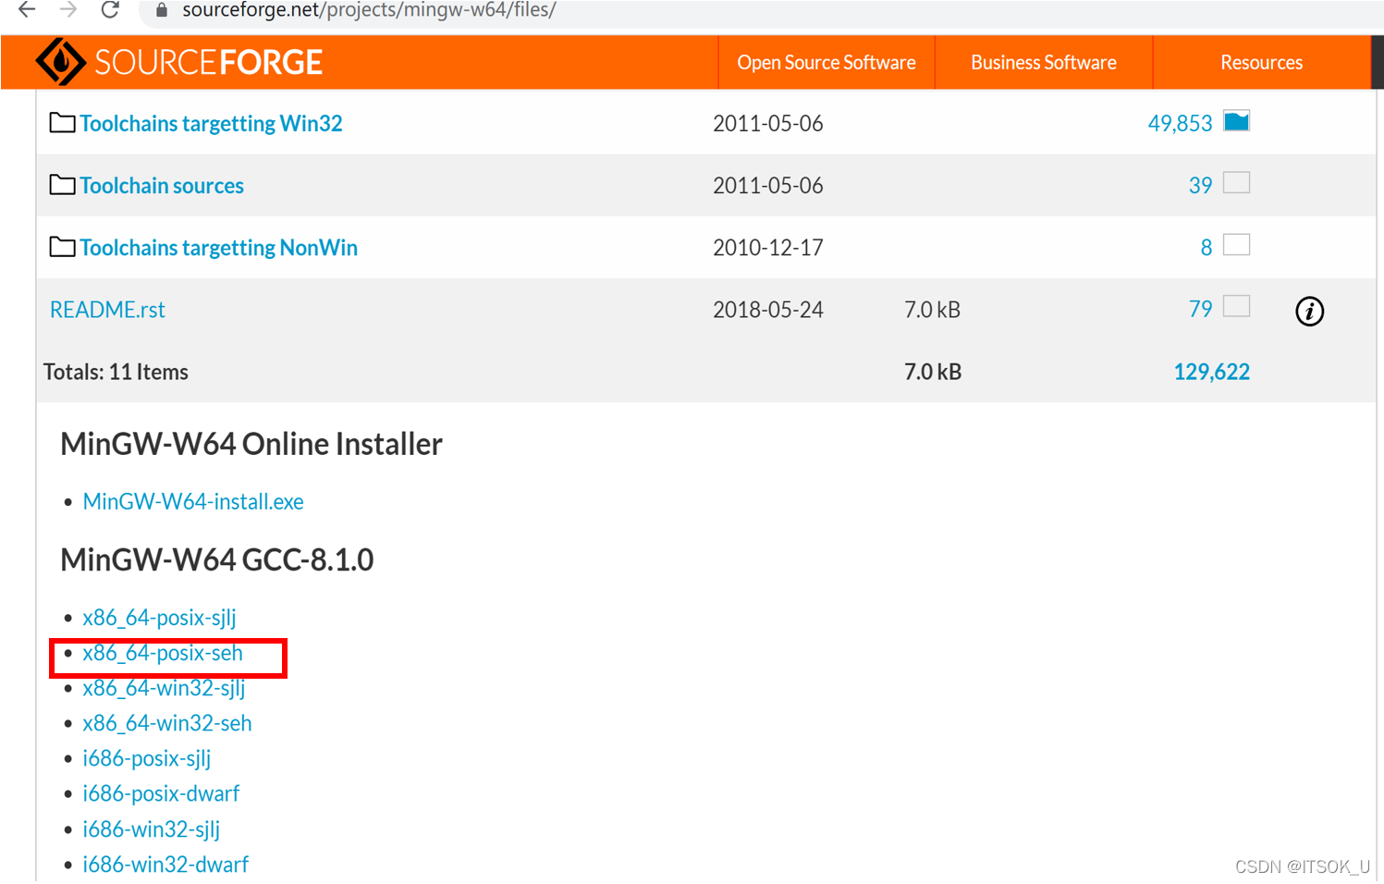
Task: Click the i686-win32-dwarf link
Action: pyautogui.click(x=165, y=864)
